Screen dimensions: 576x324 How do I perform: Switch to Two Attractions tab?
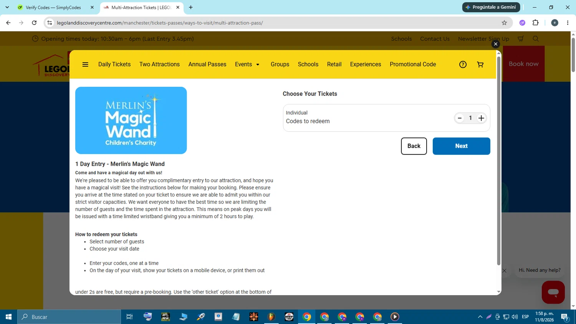tap(159, 64)
